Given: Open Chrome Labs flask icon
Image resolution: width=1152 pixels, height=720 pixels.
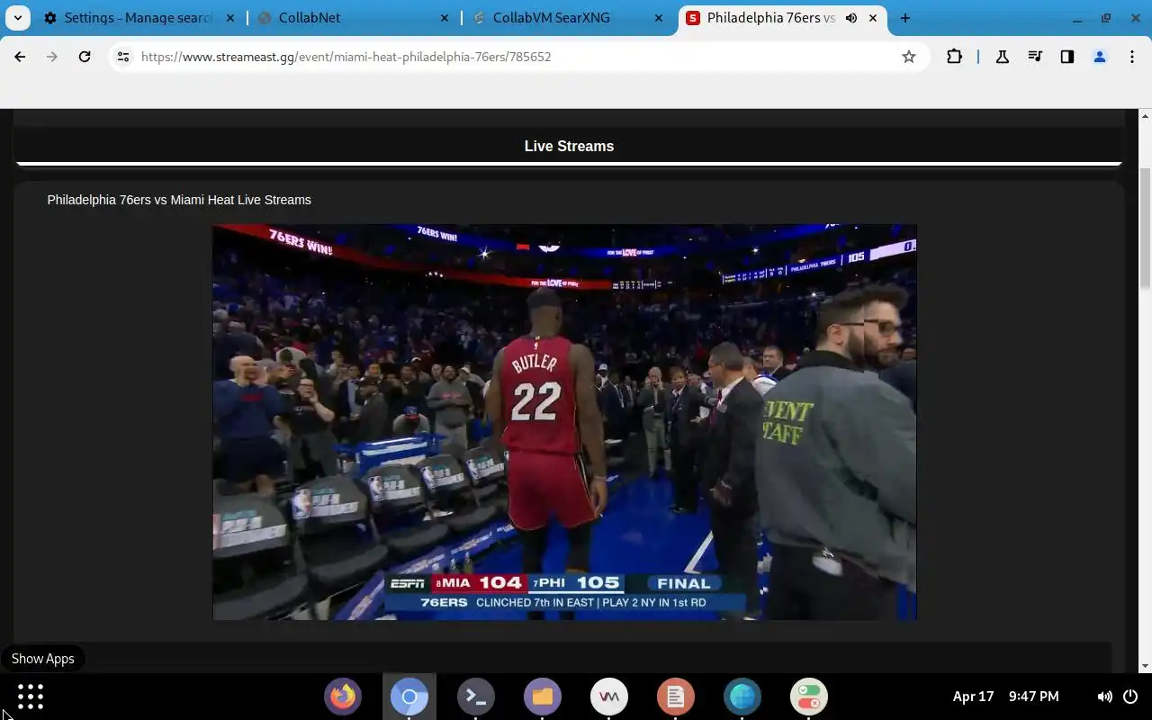Looking at the screenshot, I should (x=1002, y=57).
